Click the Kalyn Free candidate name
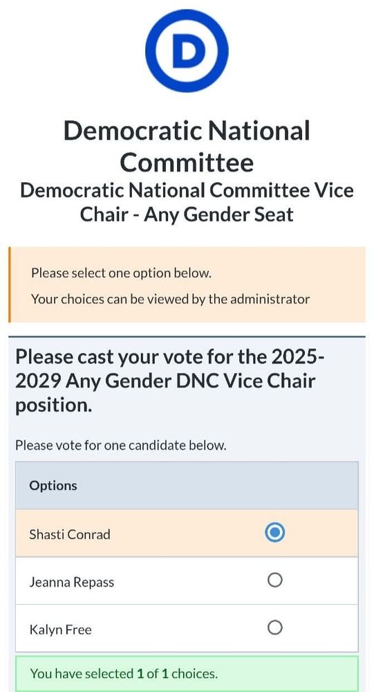 tap(60, 629)
